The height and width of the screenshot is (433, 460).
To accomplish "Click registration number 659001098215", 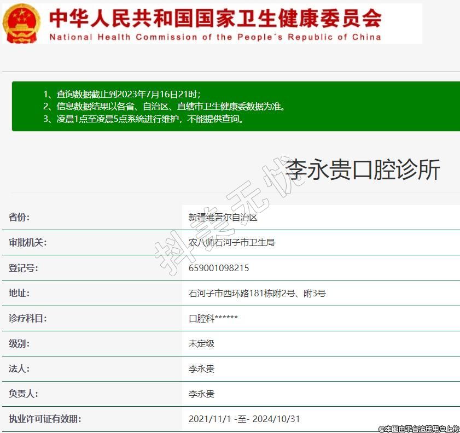I will tap(219, 268).
